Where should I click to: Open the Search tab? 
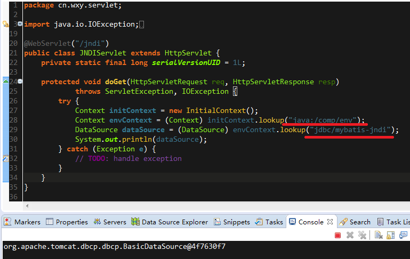[355, 222]
